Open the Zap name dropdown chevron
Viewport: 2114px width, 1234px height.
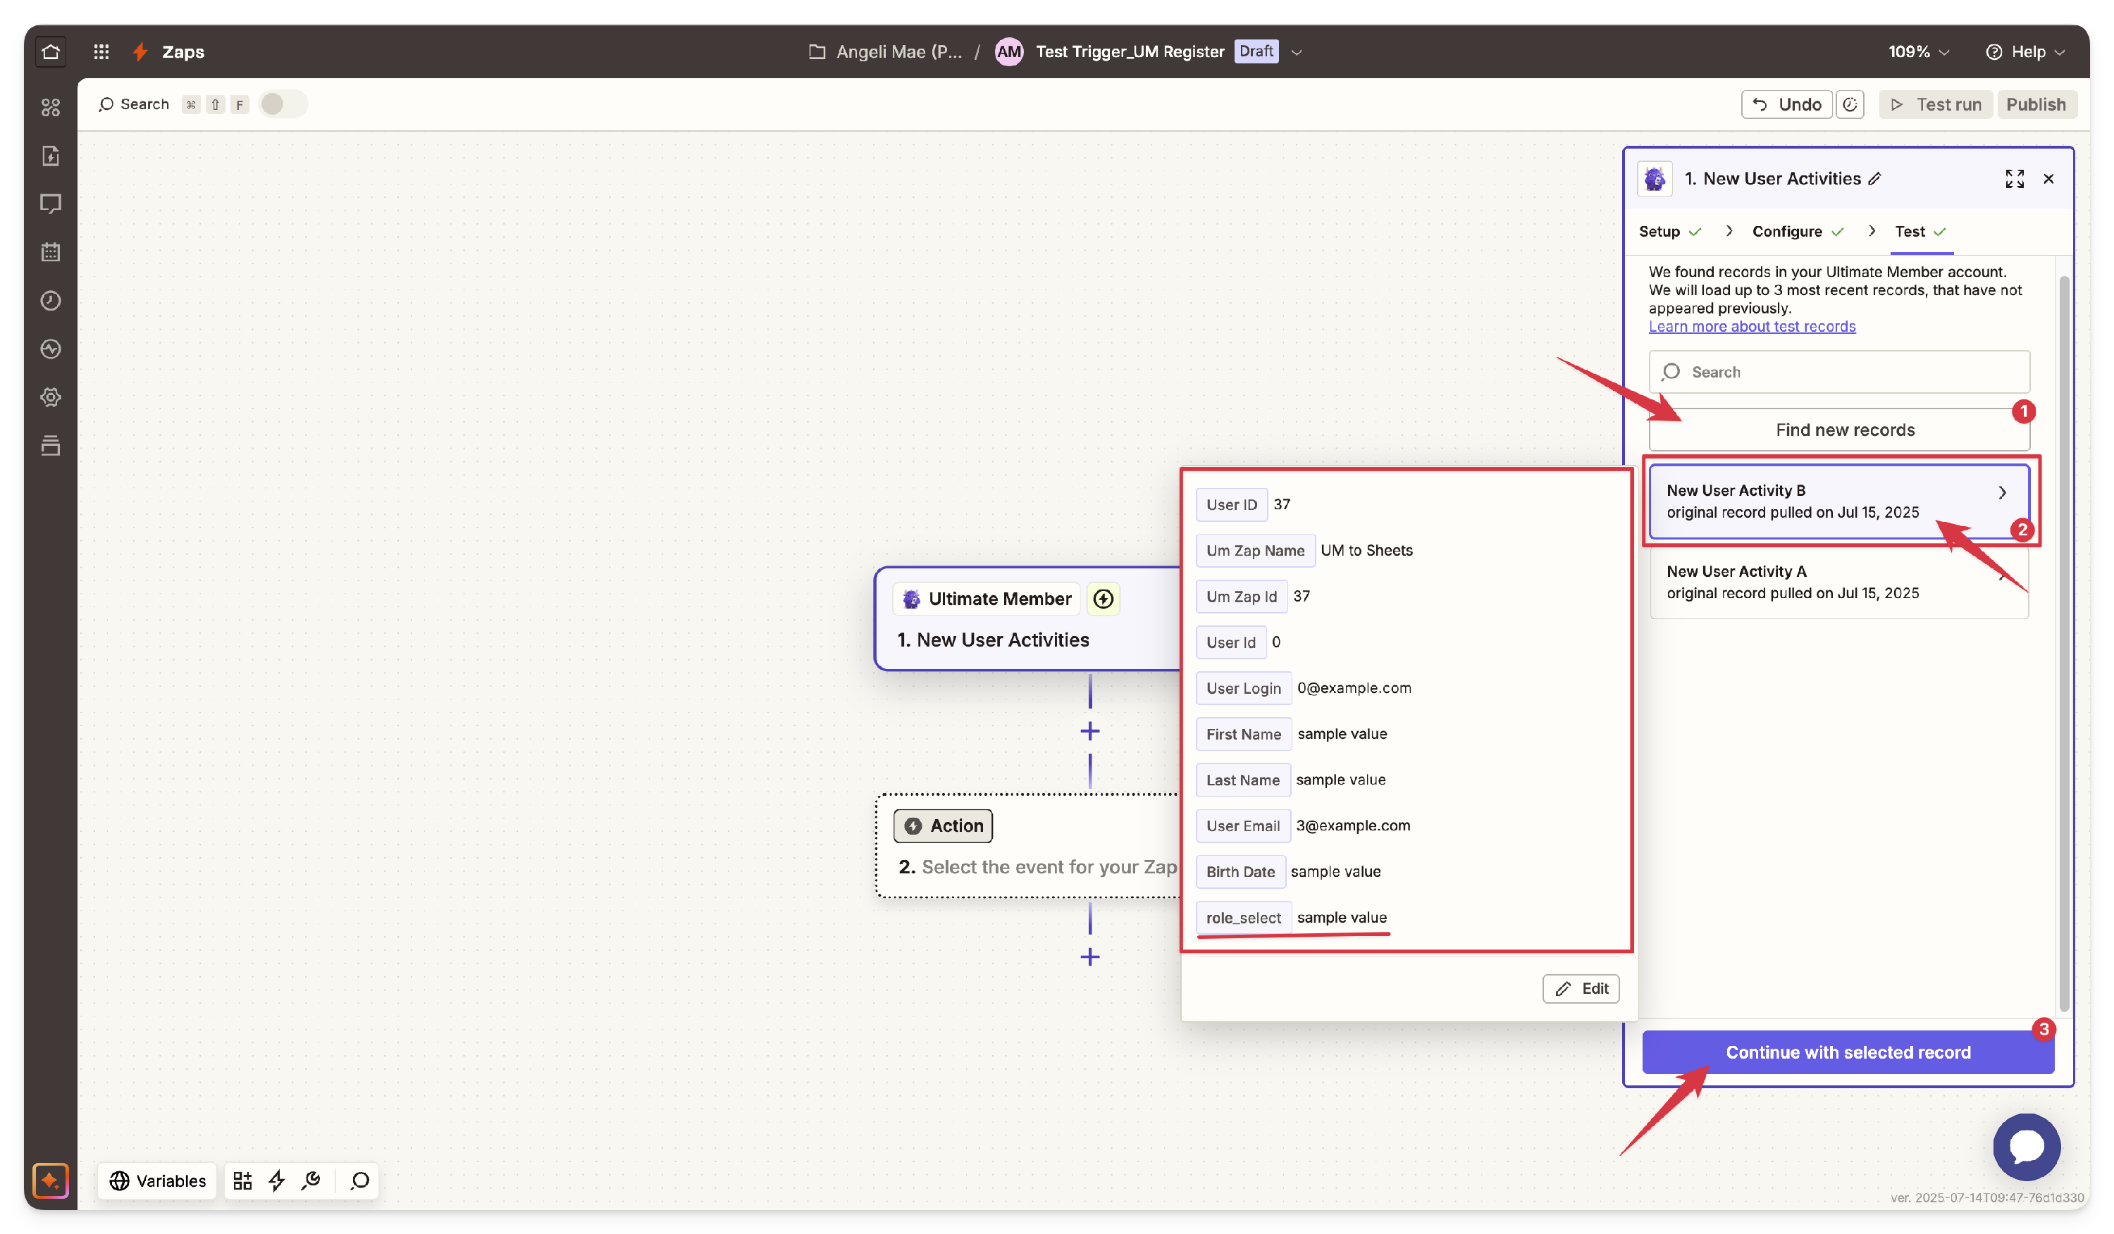1296,52
